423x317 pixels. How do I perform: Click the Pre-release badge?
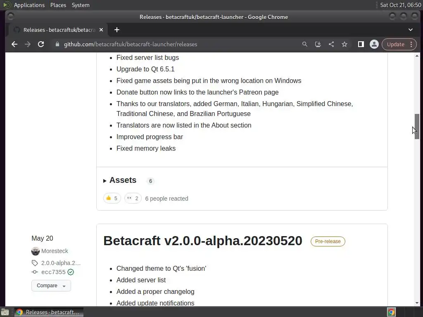[x=328, y=241]
